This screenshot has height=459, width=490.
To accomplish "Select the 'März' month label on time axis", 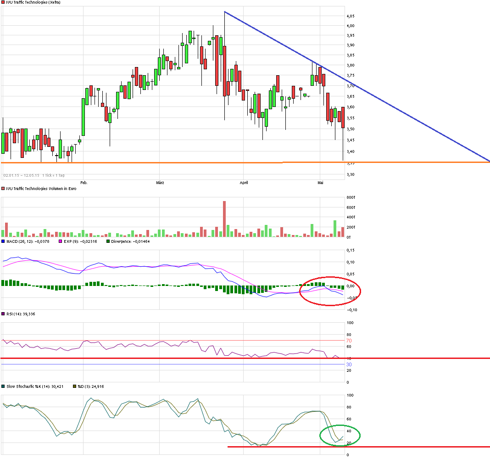I will pos(160,183).
